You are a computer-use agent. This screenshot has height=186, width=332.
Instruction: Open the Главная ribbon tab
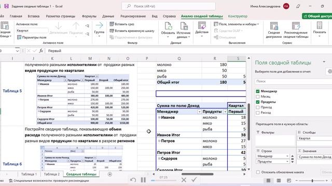point(16,16)
